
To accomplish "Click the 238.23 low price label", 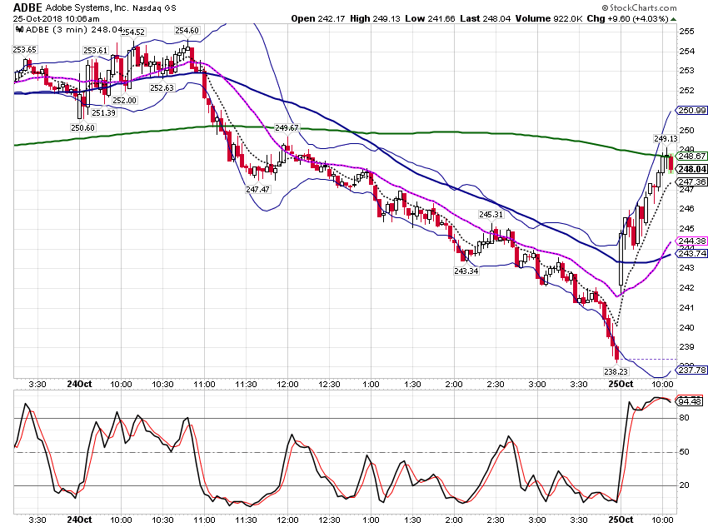I will click(x=616, y=371).
